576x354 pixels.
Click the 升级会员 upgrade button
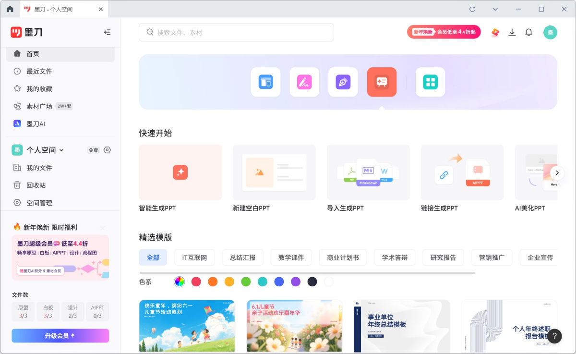(x=60, y=336)
